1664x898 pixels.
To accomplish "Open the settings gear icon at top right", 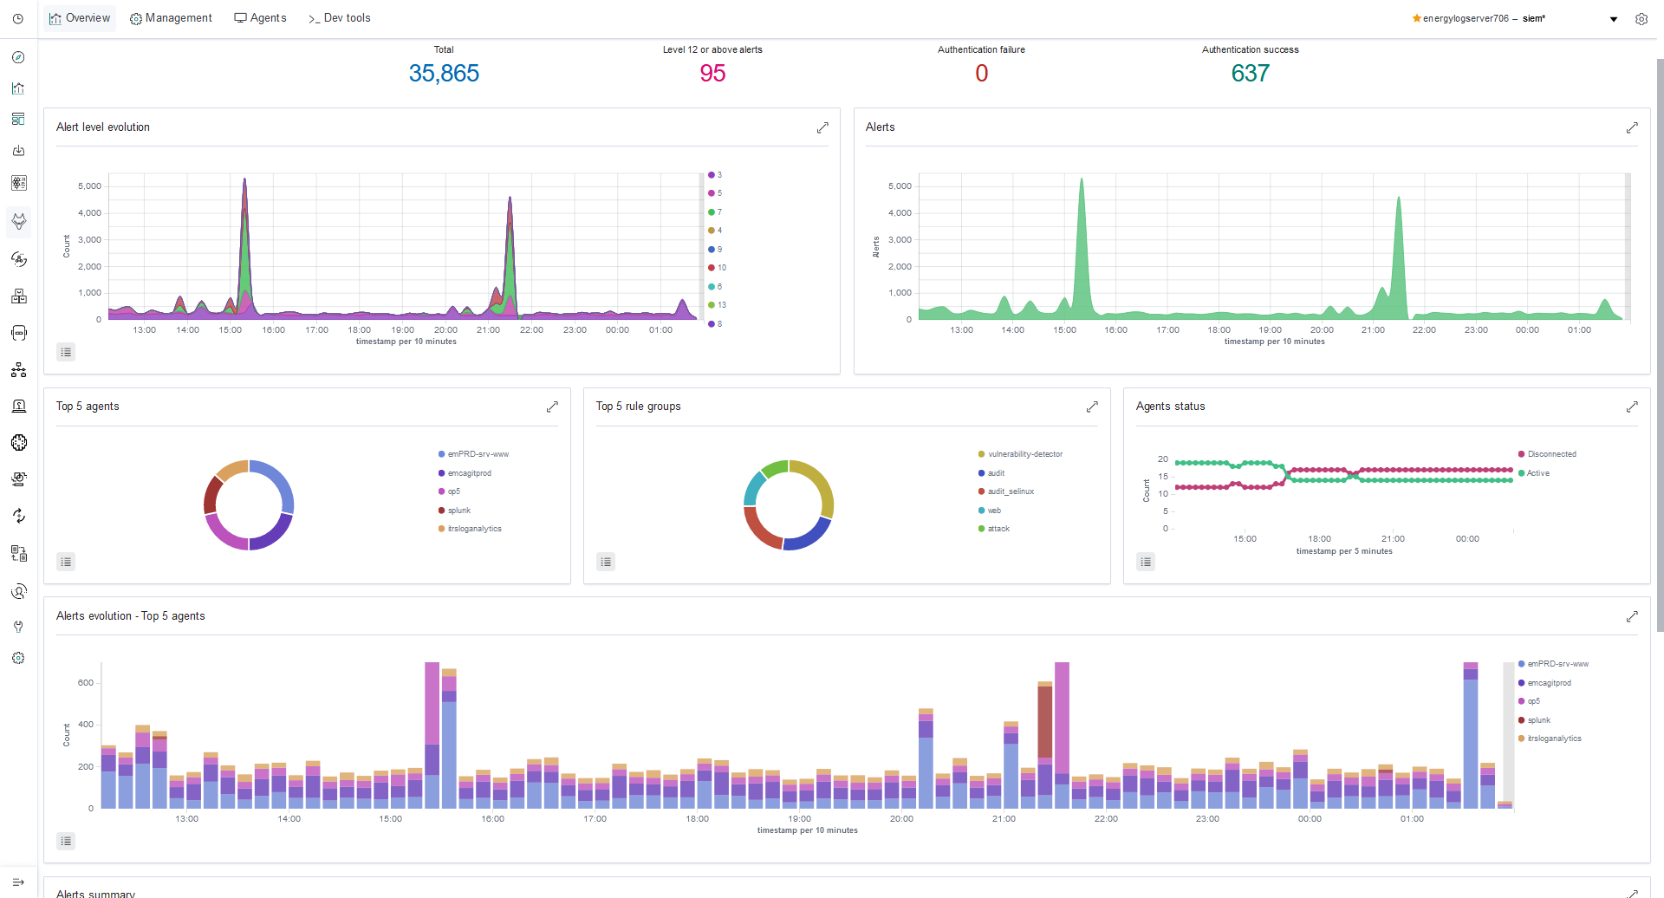I will pos(1641,19).
